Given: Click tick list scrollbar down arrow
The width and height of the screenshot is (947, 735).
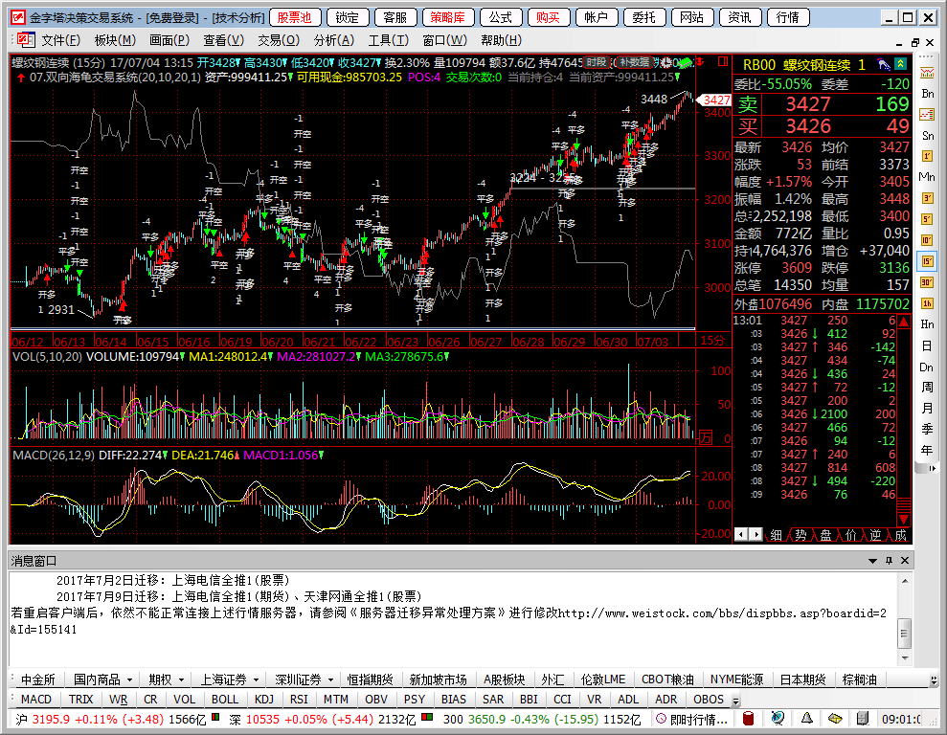Looking at the screenshot, I should (904, 519).
